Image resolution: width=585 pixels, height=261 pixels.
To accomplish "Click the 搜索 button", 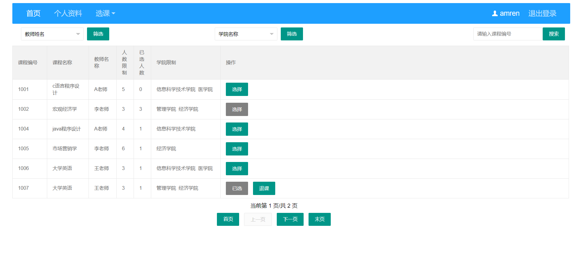I will click(x=554, y=34).
